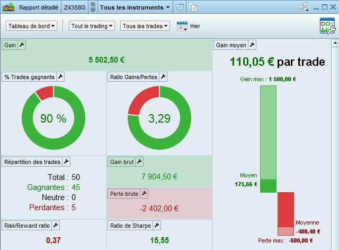The height and width of the screenshot is (250, 339).
Task: Click the Gain brut wrench icon
Action: 139,161
